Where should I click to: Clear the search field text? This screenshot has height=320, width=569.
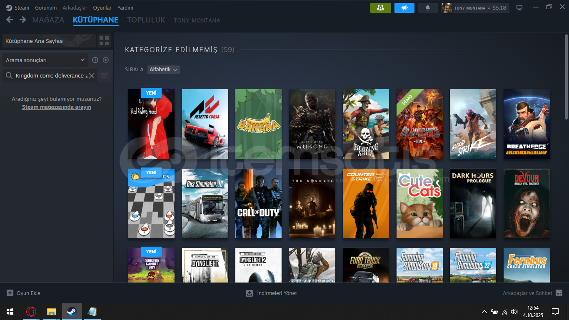[x=92, y=76]
